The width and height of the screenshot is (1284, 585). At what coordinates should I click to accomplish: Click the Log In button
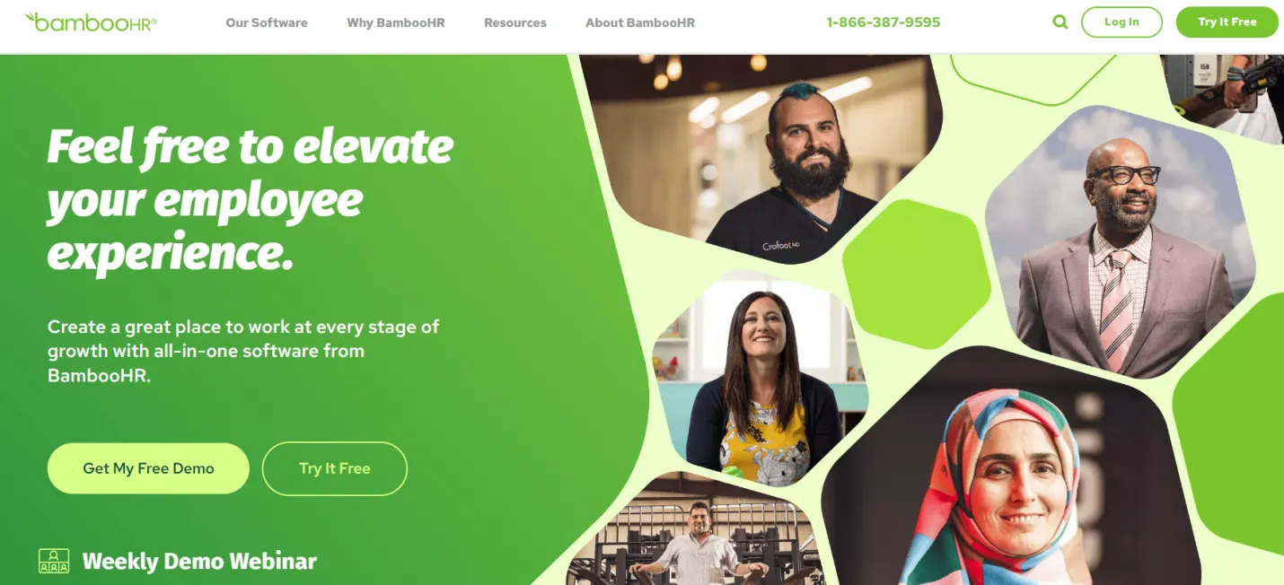(1121, 22)
